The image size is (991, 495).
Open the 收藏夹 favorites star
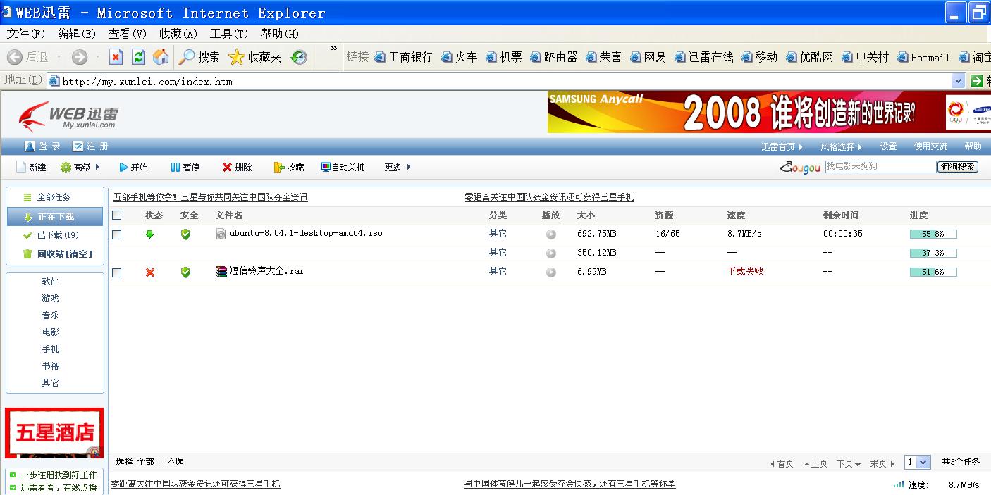point(255,57)
